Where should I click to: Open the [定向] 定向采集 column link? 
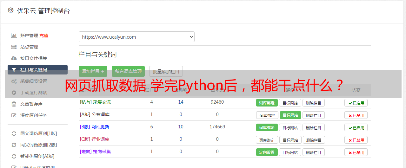click(x=95, y=152)
